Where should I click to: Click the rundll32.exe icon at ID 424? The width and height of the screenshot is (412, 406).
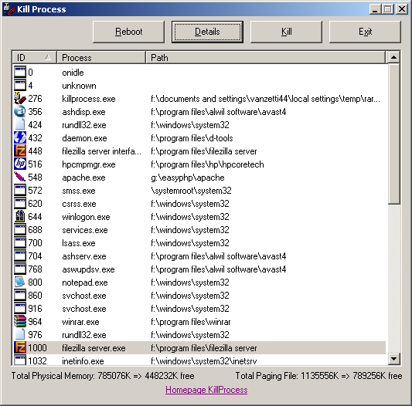pyautogui.click(x=20, y=125)
